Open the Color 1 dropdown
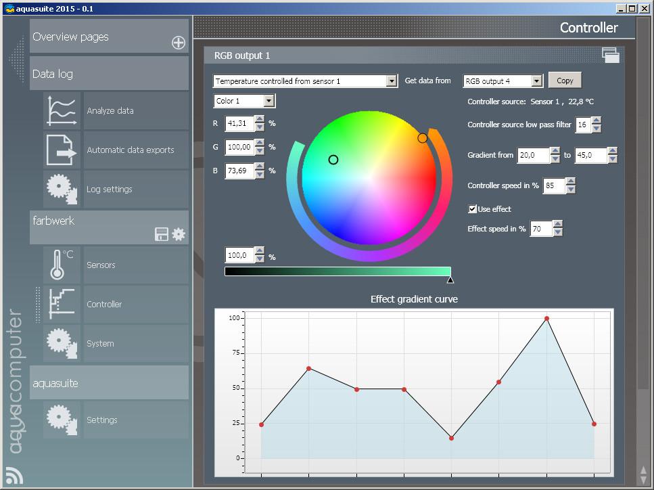 (x=268, y=101)
